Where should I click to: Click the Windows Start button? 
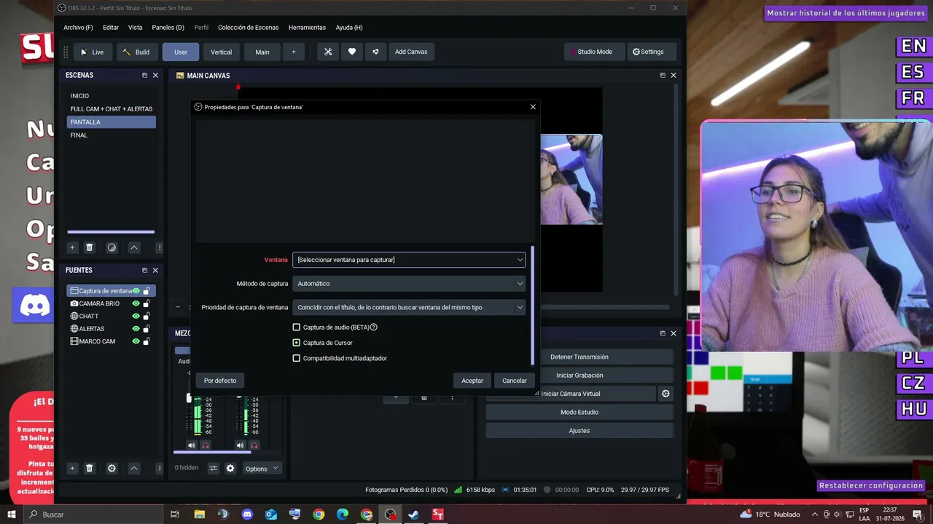click(x=12, y=515)
